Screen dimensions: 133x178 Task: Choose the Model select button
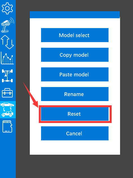coord(75,35)
